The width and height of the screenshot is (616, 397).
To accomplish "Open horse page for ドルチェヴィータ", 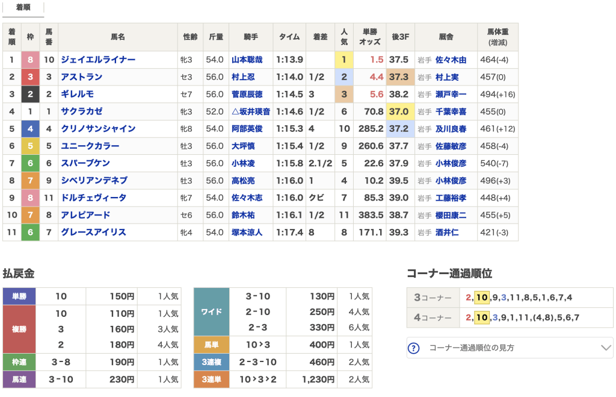I will (x=94, y=198).
